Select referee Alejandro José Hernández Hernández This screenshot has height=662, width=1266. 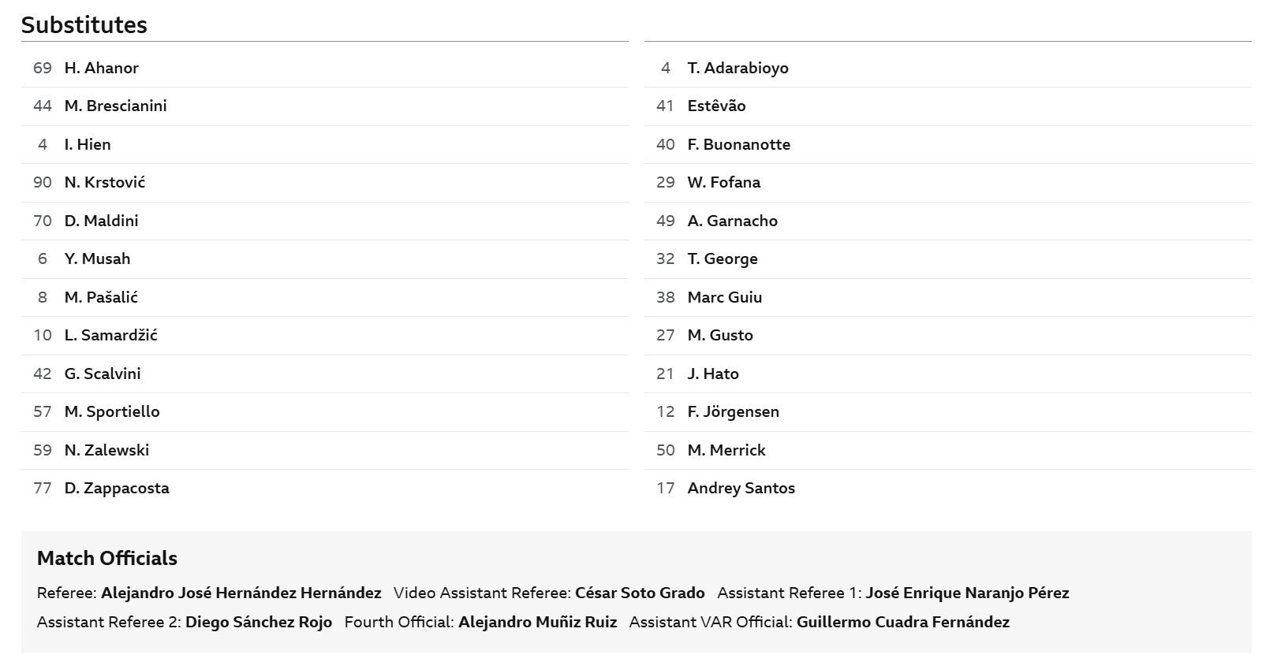[241, 593]
